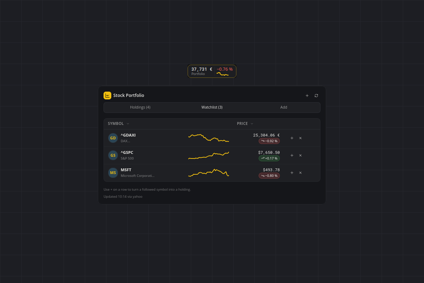Screen dimensions: 424x283
Task: Open the Add tab
Action: point(284,108)
